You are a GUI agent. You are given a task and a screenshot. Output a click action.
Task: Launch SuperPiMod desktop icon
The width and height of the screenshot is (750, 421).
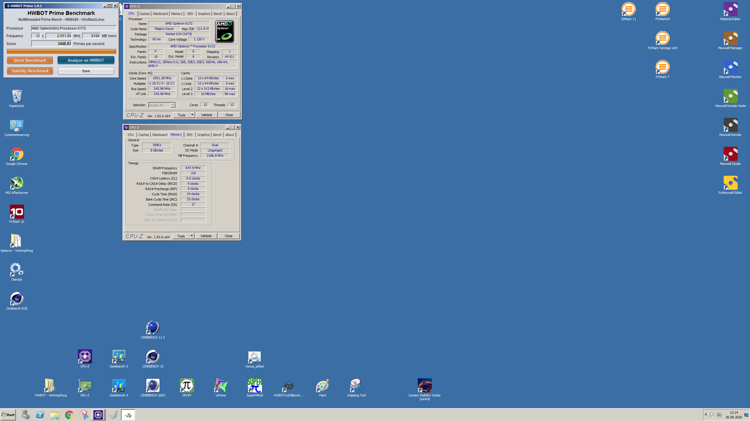[x=255, y=388]
